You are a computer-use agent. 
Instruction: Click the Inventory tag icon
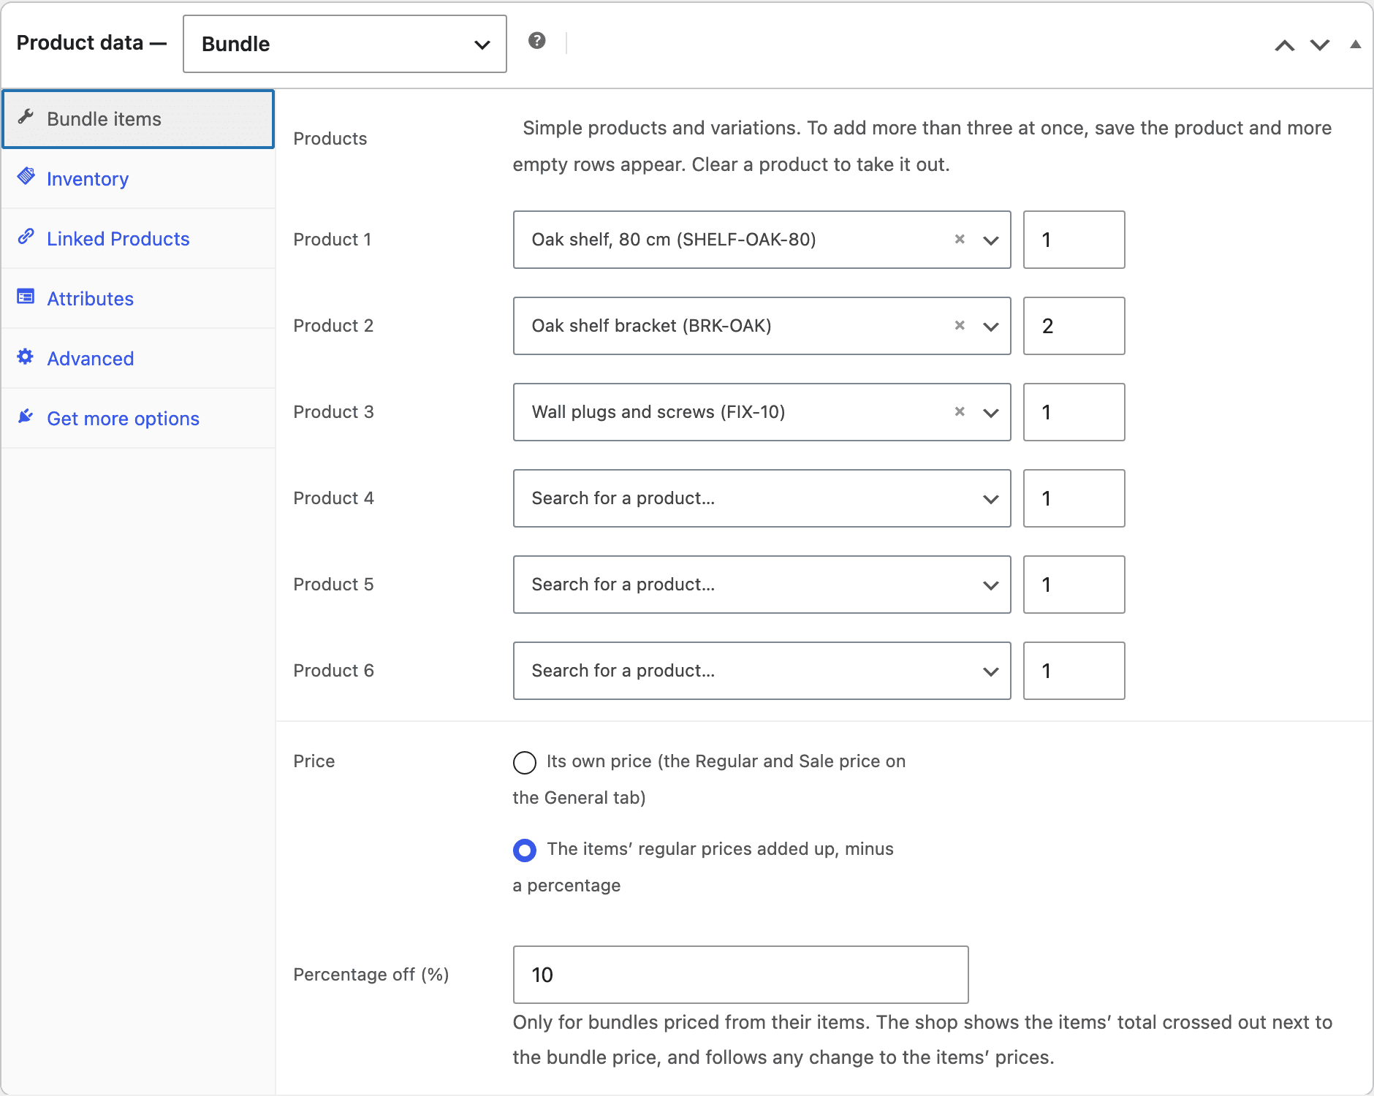click(x=26, y=176)
